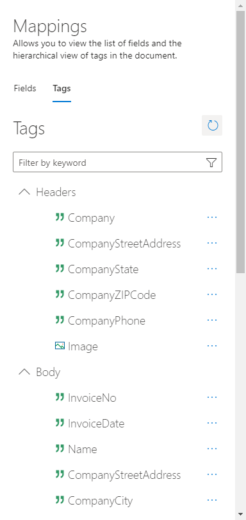This screenshot has height=520, width=246.
Task: Click the quote icon beside CompanyState
Action: (60, 269)
